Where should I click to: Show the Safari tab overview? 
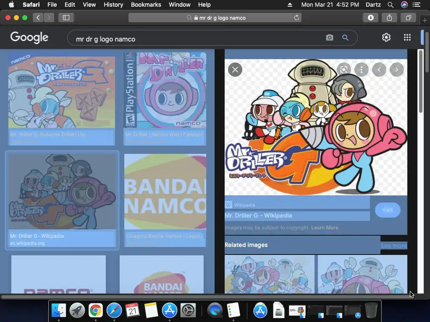(408, 18)
